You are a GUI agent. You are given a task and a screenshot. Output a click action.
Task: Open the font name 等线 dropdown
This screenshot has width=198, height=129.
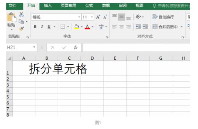[x=79, y=17]
